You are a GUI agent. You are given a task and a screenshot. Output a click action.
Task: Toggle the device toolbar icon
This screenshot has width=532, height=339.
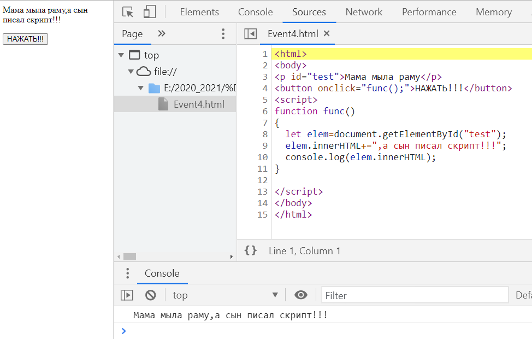149,12
